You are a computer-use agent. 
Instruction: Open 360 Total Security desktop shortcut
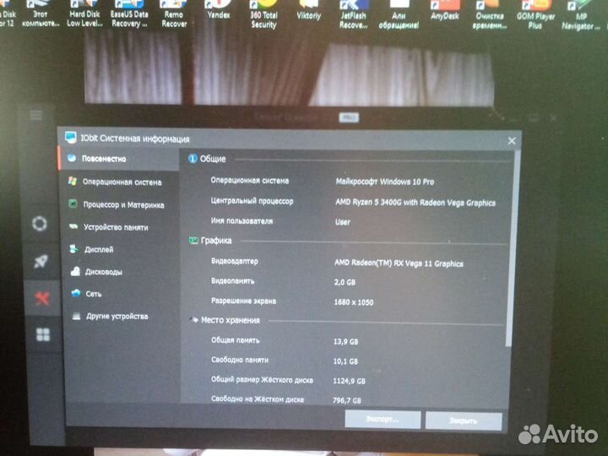pos(263,14)
